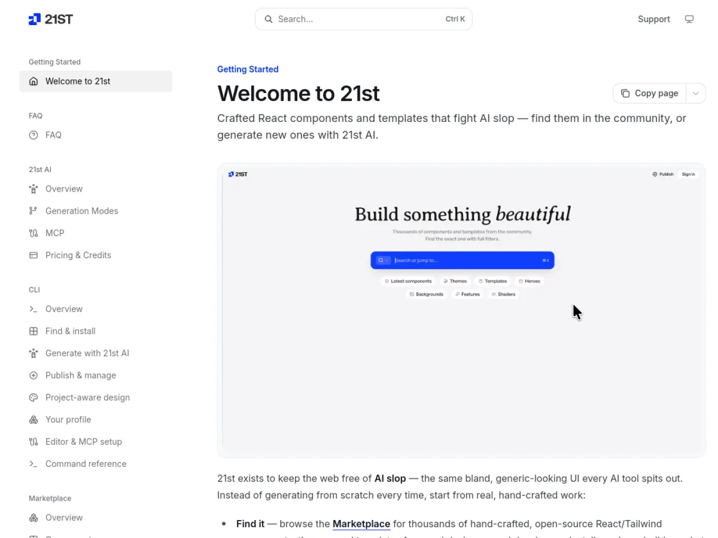This screenshot has width=718, height=538.
Task: Click the Pricing & Credits card icon
Action: click(34, 255)
